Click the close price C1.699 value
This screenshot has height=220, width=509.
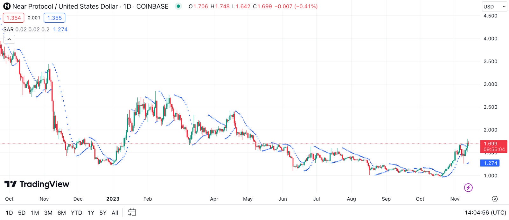[x=262, y=6]
